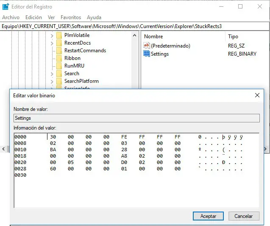270x226 pixels.
Task: Expand the RecentDocs key
Action: pos(52,43)
